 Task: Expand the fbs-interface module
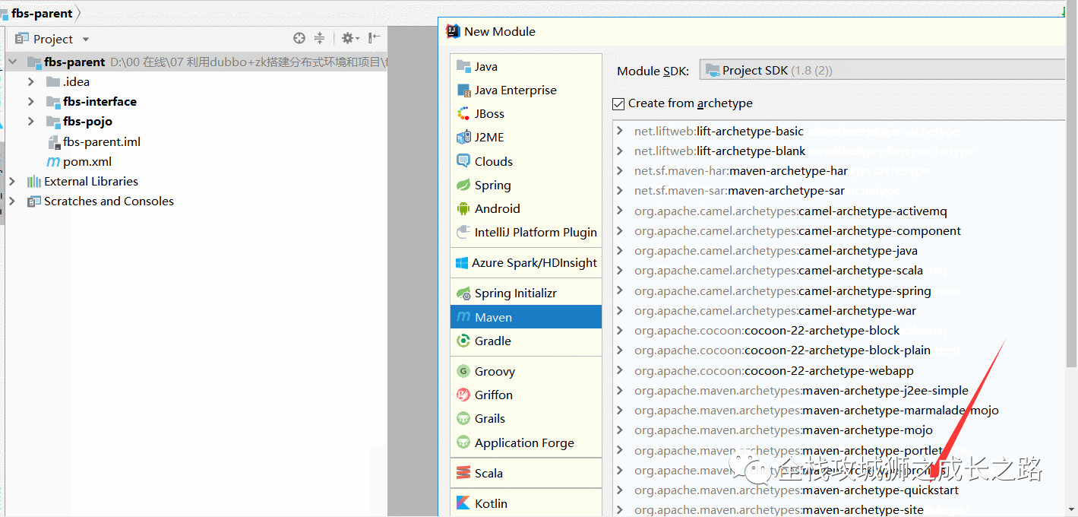point(30,101)
